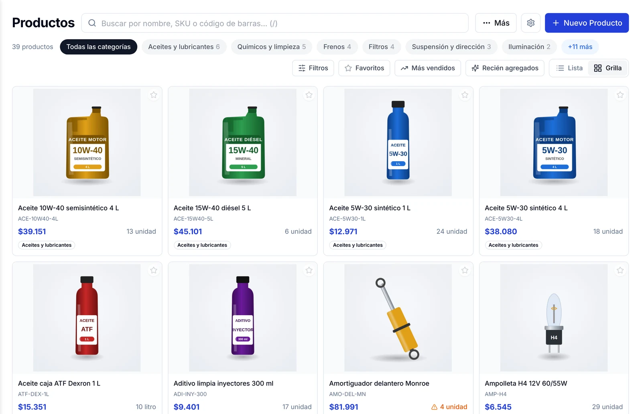Filter by Aceites y lubricantes category
The image size is (642, 414).
(x=184, y=47)
